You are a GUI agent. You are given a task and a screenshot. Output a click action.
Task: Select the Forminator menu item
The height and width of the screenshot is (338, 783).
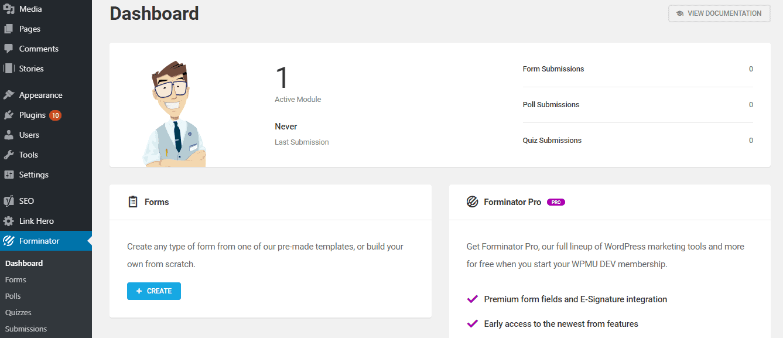tap(46, 241)
